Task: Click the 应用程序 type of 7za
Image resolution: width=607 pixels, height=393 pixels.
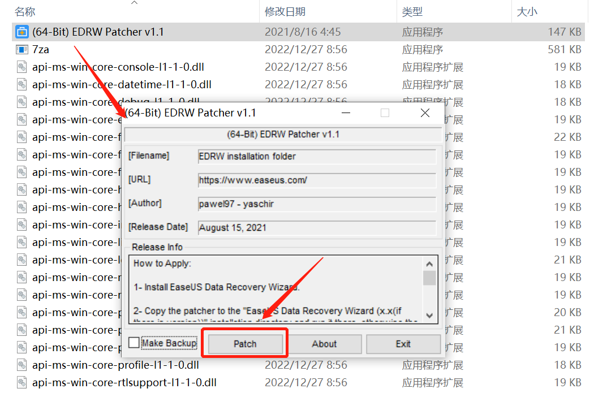Action: tap(423, 50)
